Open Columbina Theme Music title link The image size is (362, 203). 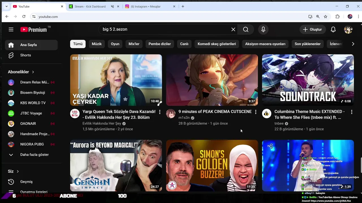tap(310, 114)
